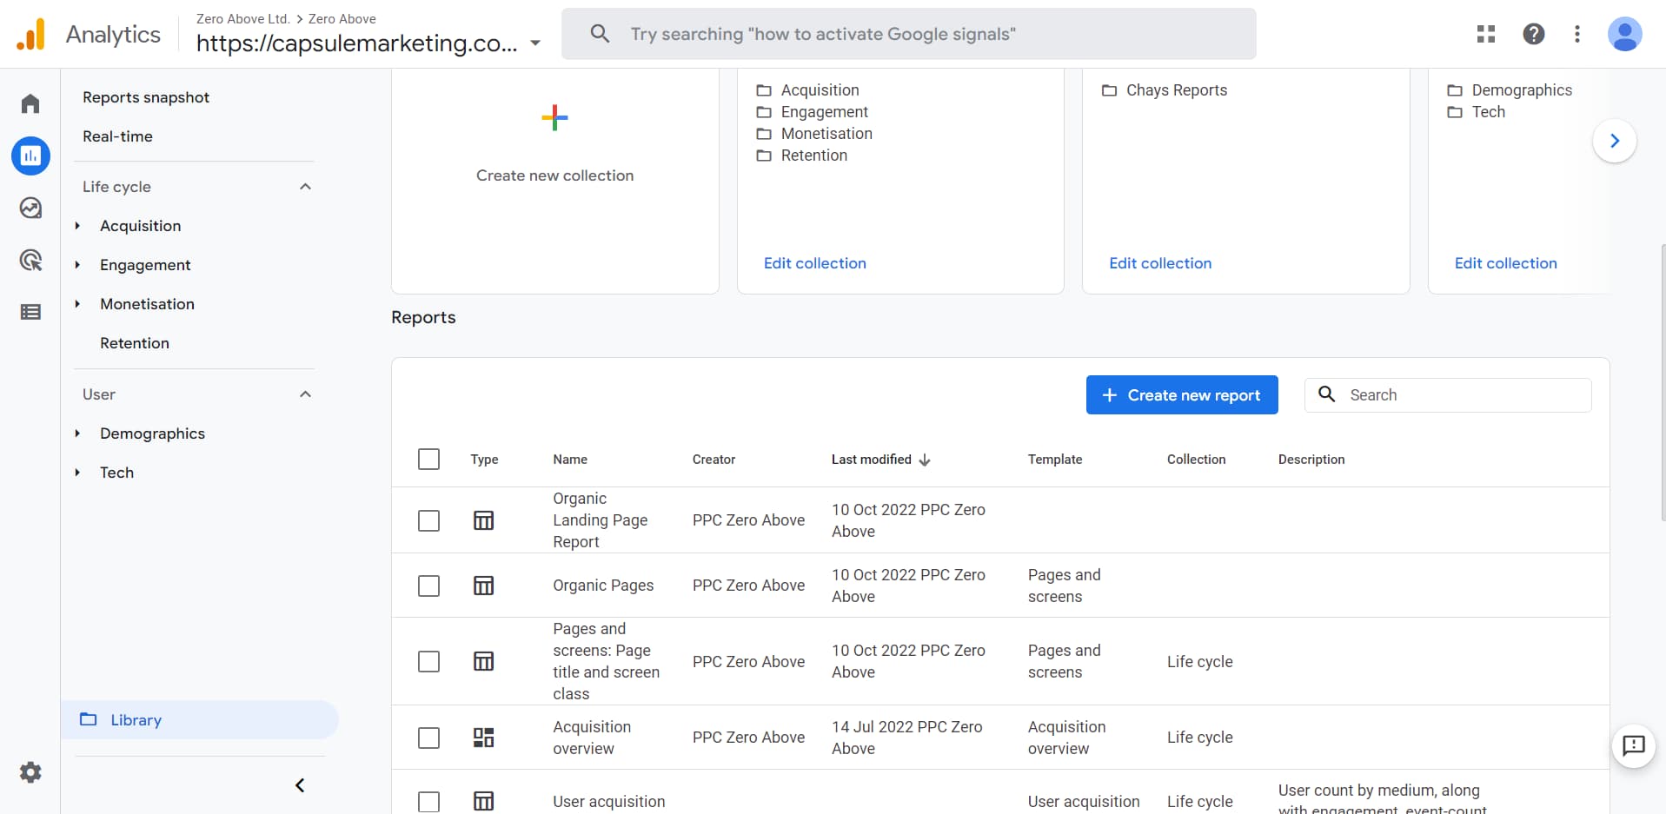Check the User acquisition checkbox

click(x=428, y=801)
